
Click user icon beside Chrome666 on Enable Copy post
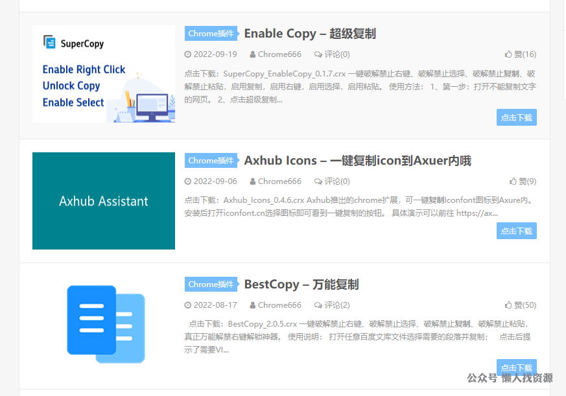pos(253,54)
